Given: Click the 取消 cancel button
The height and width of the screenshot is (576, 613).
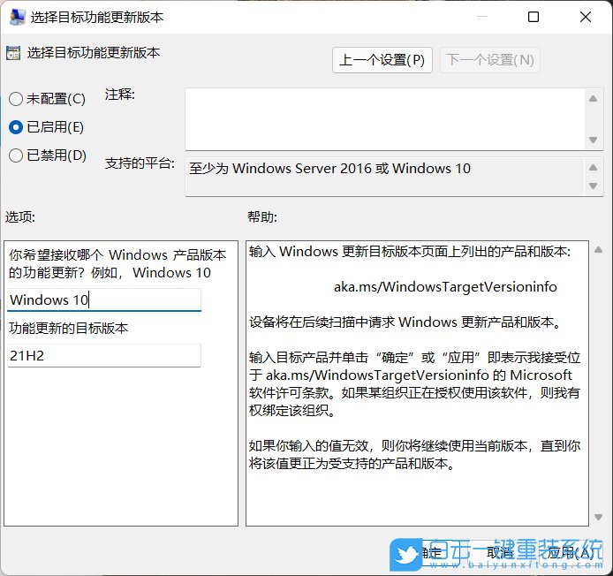Looking at the screenshot, I should pos(500,552).
